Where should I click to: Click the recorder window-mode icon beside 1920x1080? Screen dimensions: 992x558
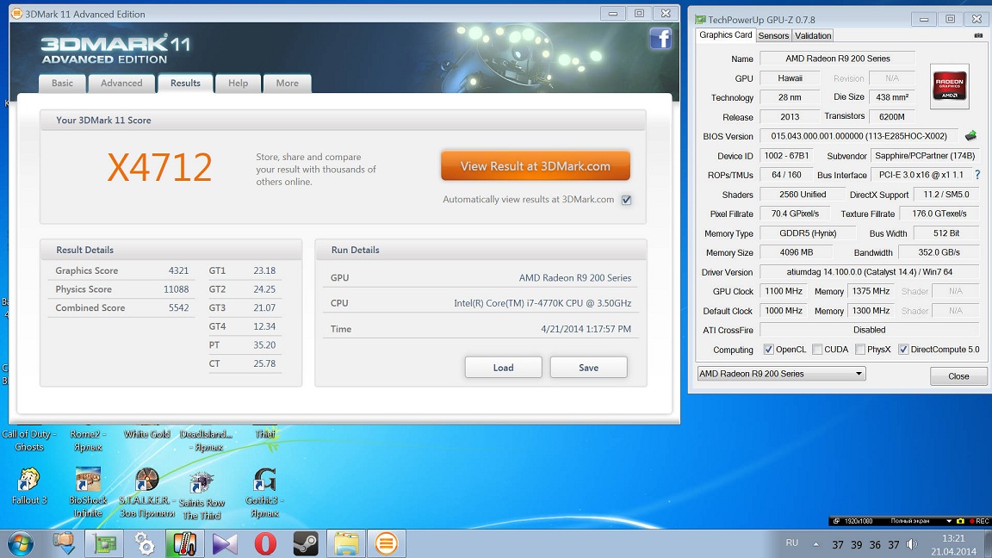(836, 521)
